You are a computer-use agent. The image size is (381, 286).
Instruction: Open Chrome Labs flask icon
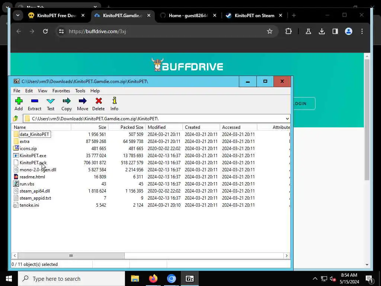click(308, 31)
